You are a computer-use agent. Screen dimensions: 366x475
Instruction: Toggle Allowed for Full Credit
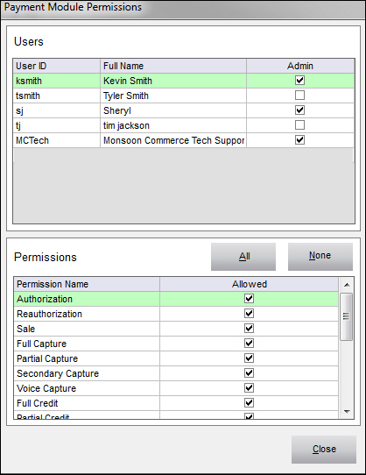click(249, 402)
